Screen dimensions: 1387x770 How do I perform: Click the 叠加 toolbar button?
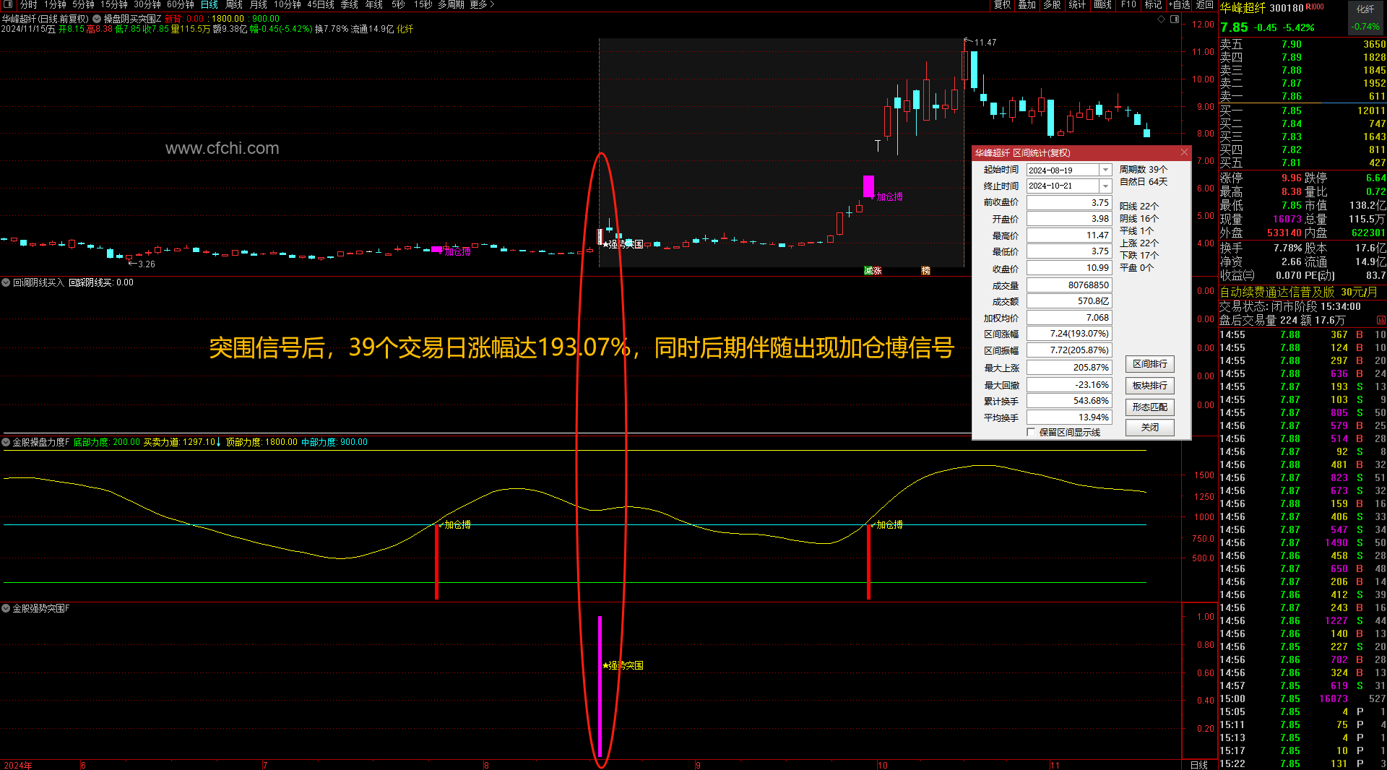coord(1027,4)
